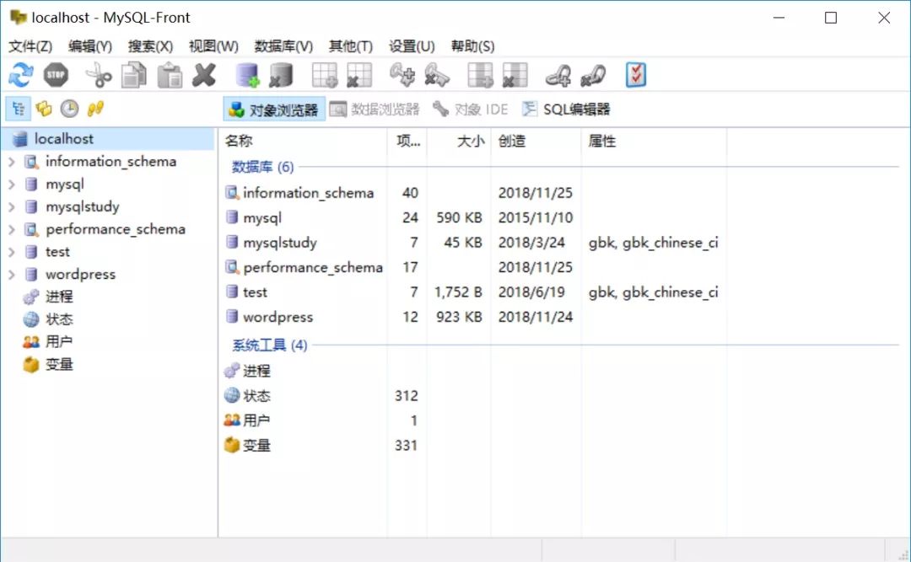Toggle the yellow footprints jobs icon
The image size is (911, 562).
(x=95, y=109)
